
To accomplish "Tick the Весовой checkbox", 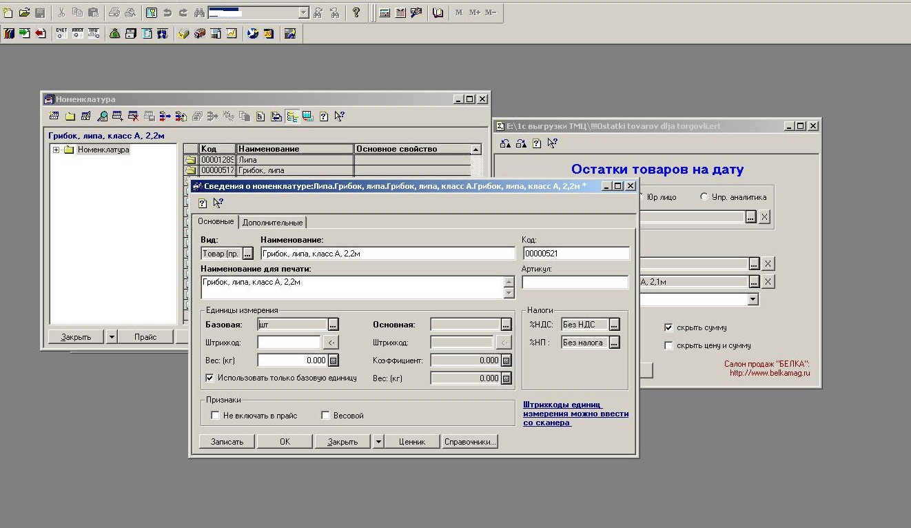I will 326,416.
